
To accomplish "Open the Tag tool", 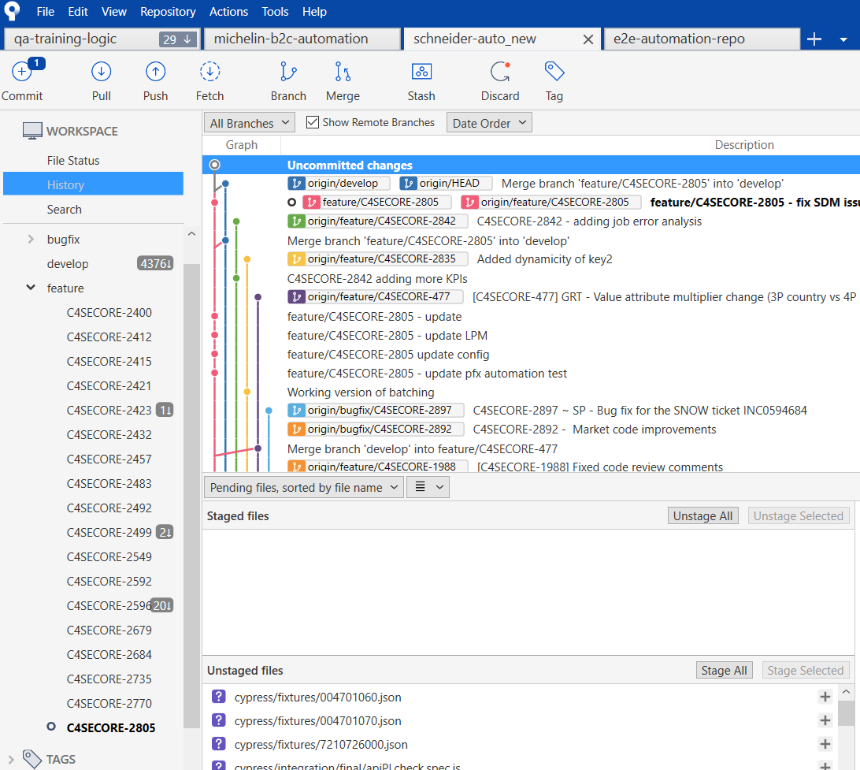I will coord(554,73).
